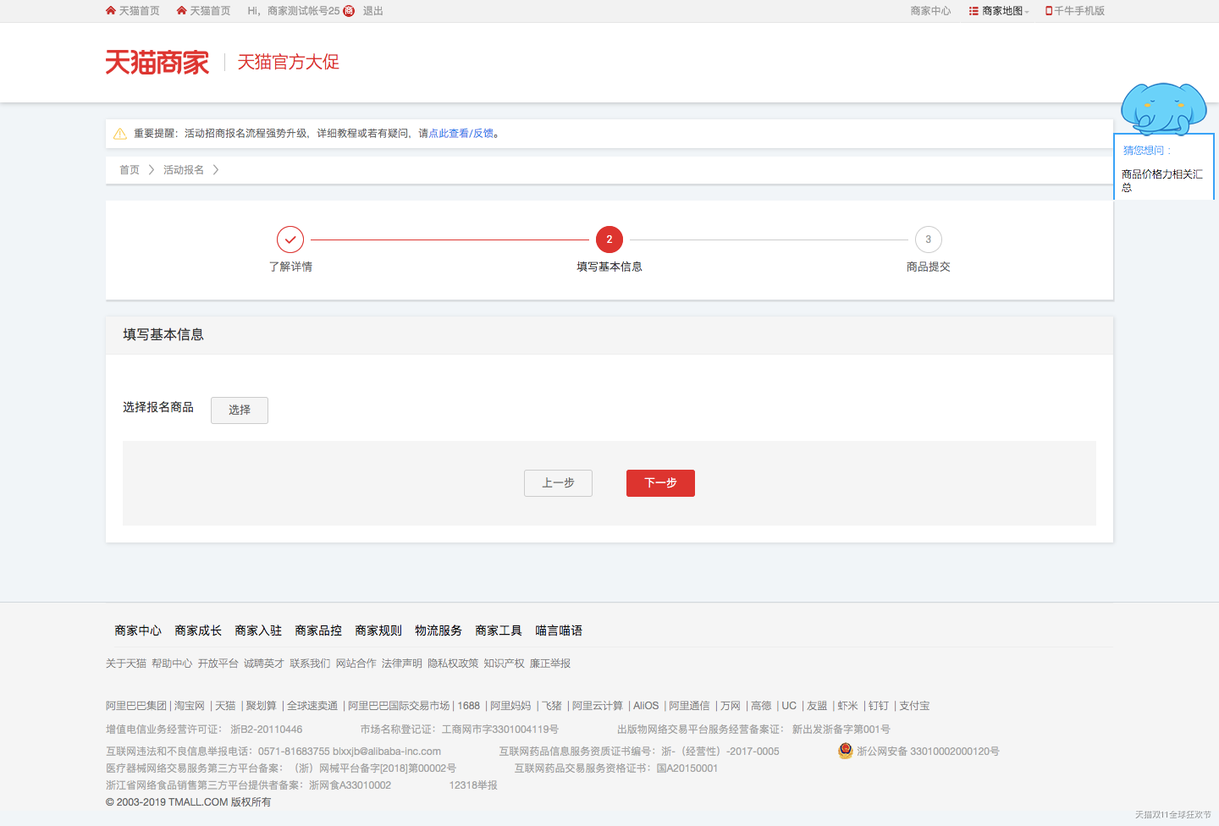Click suggested question 商品价格力相关汇总
1219x826 pixels.
tap(1161, 180)
